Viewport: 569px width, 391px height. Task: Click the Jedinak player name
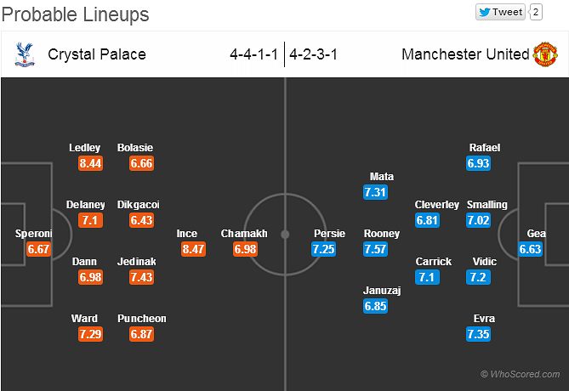[x=136, y=262]
